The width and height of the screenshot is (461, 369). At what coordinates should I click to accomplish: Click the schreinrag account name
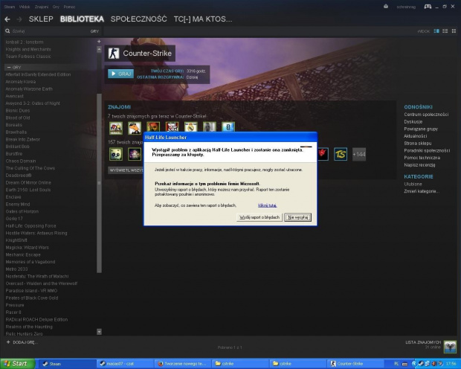pos(406,7)
